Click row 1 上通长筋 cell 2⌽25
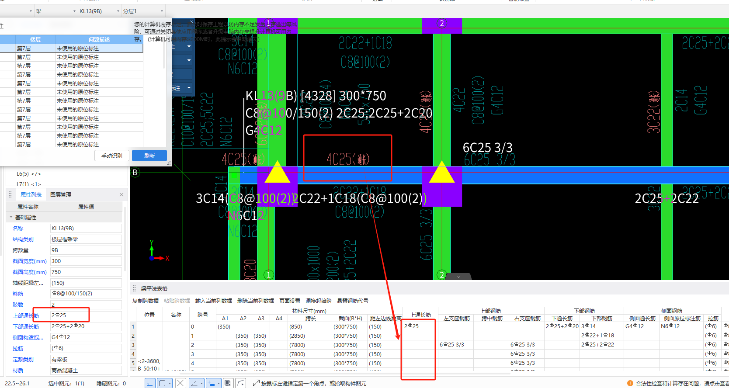Image resolution: width=729 pixels, height=388 pixels. tap(420, 326)
